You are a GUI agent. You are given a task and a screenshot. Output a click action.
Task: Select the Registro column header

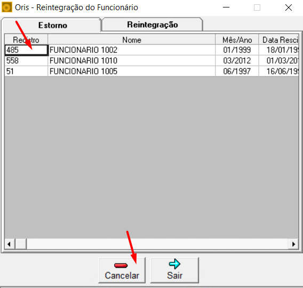coord(26,40)
